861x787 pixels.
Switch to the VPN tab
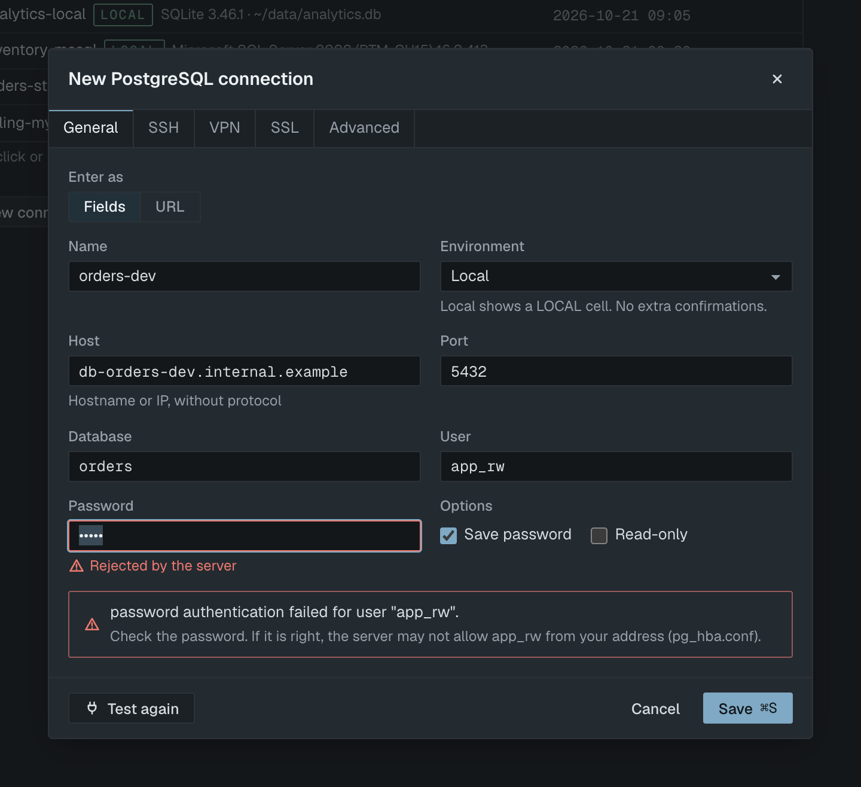(x=225, y=128)
